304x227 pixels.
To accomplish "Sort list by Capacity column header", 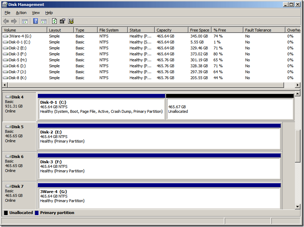I will tap(164, 30).
